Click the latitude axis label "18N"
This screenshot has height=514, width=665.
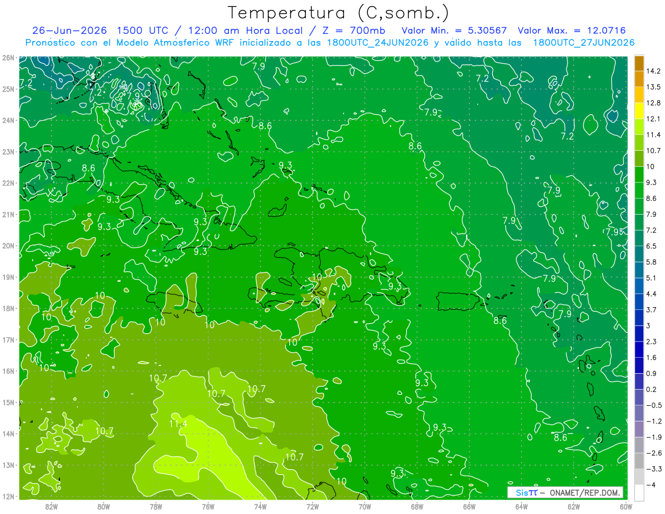[8, 308]
